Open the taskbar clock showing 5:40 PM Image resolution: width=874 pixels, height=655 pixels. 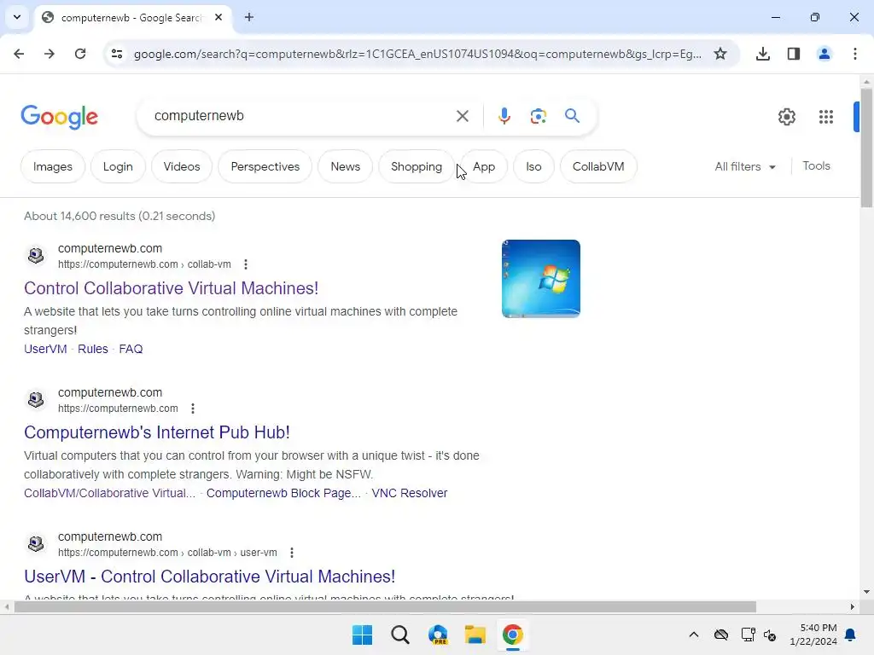pyautogui.click(x=813, y=635)
